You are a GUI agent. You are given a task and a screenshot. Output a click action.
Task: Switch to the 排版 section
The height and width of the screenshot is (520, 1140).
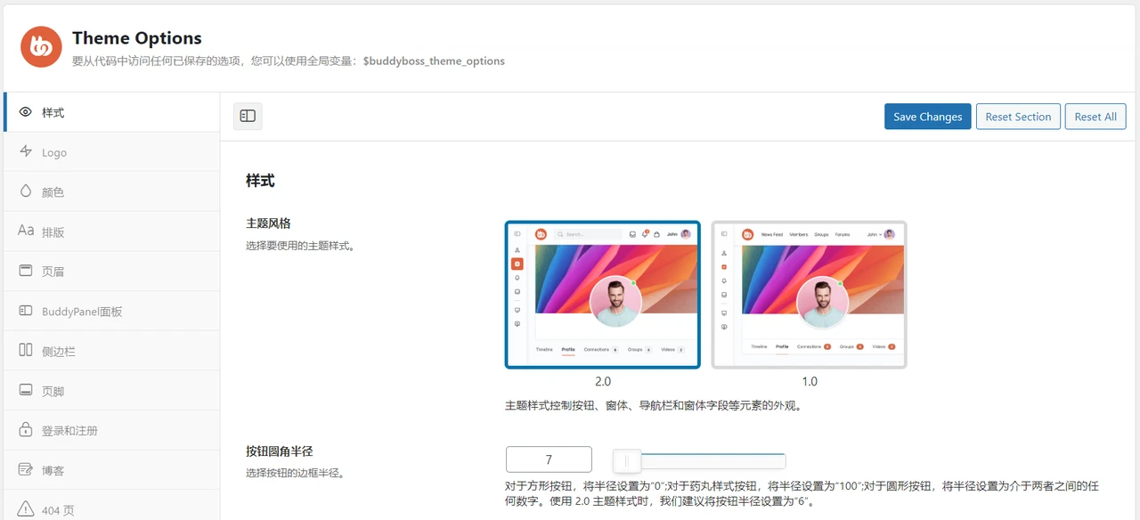click(x=111, y=232)
